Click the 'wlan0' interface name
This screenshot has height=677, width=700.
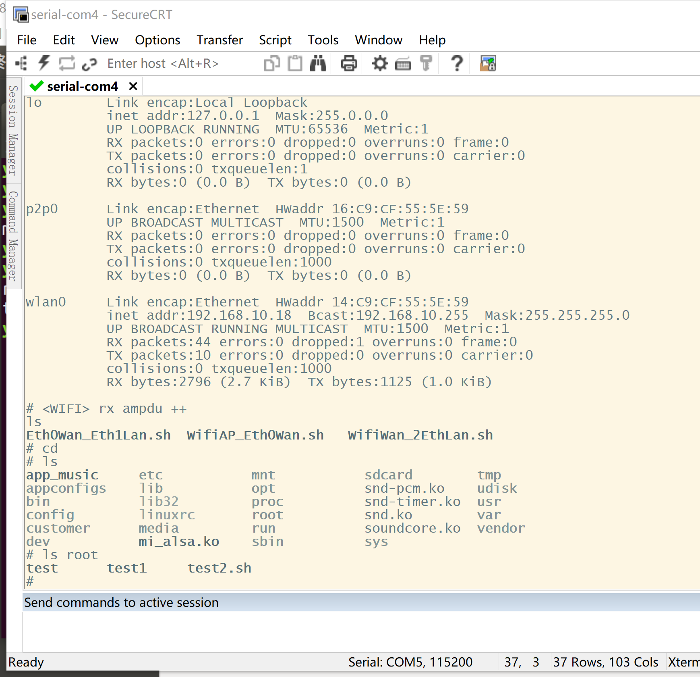(x=46, y=302)
